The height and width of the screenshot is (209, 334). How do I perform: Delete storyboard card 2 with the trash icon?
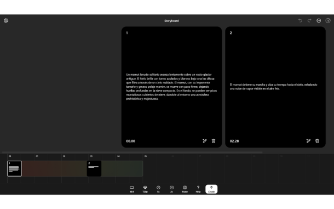(x=317, y=140)
